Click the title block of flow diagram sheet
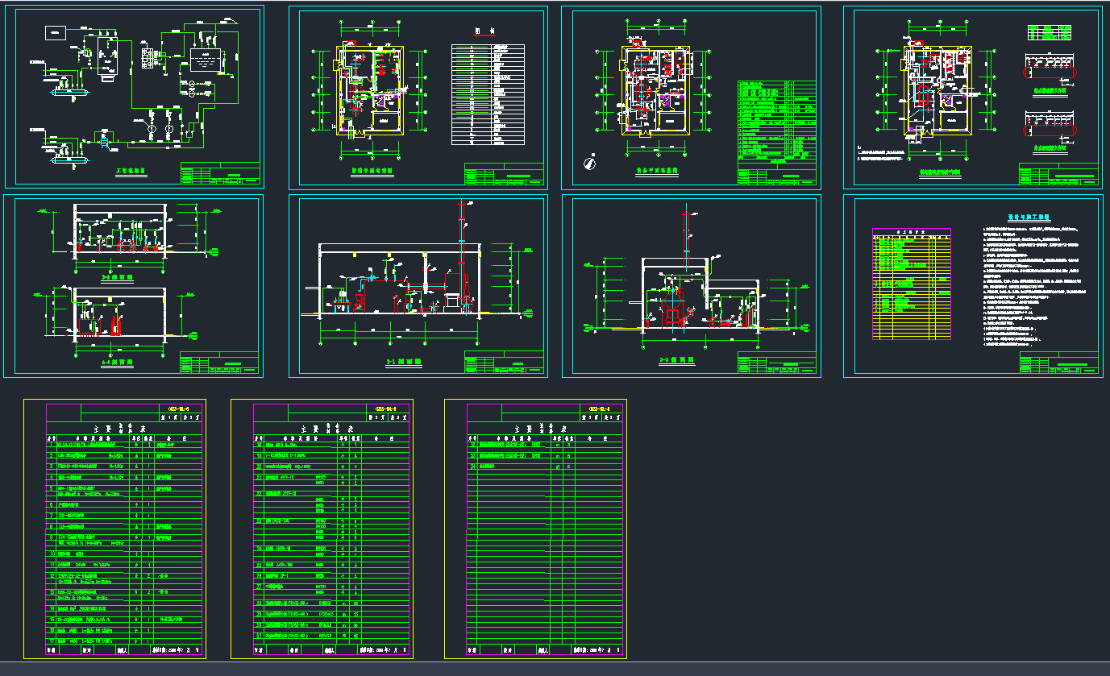Viewport: 1110px width, 676px height. (220, 175)
